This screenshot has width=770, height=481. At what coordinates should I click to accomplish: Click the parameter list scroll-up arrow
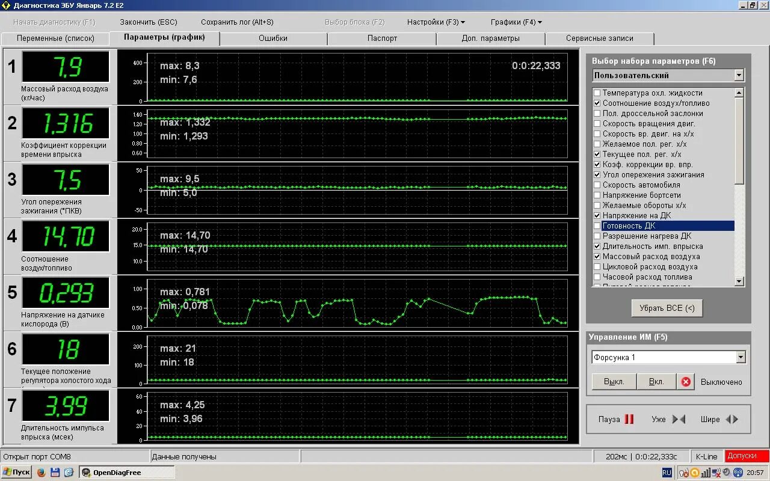point(739,93)
